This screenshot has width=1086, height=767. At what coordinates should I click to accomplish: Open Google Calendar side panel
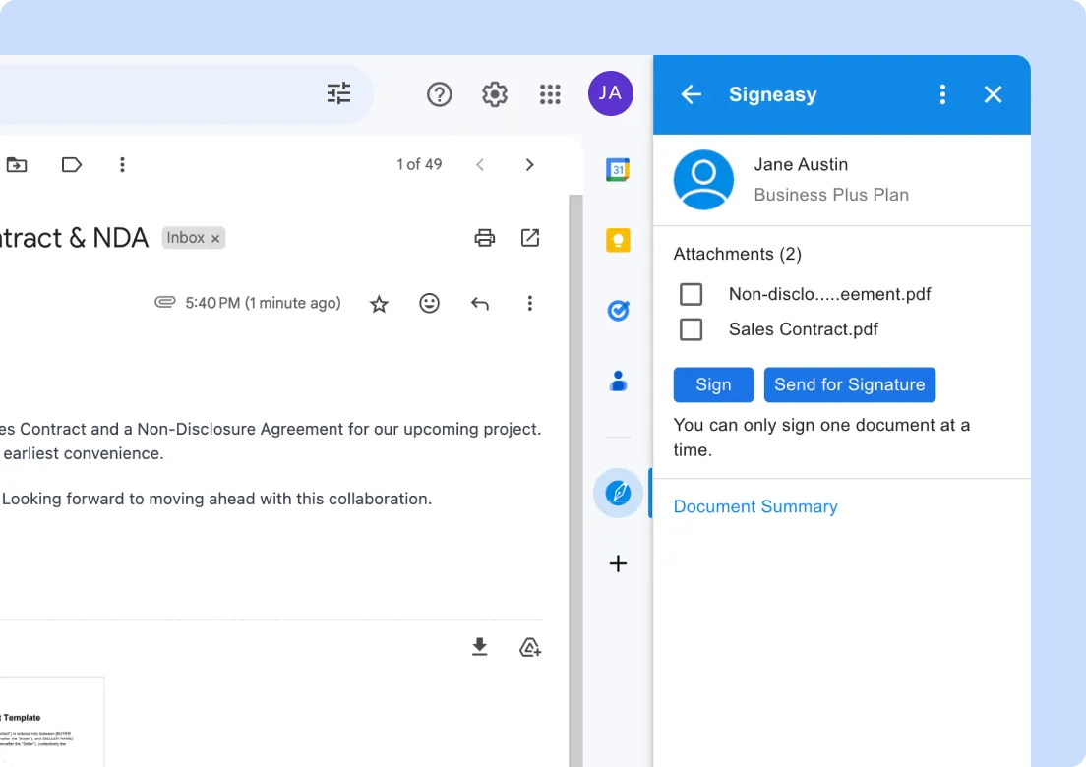pos(618,169)
